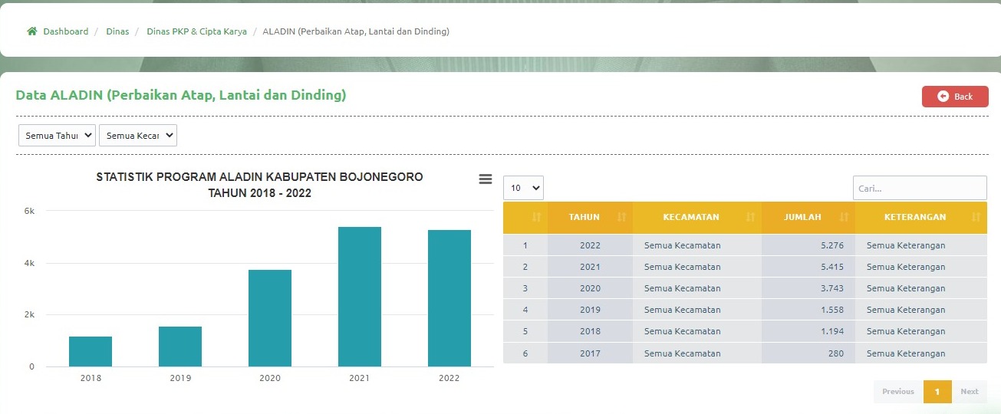Viewport: 1001px width, 414px height.
Task: Sort by the Tahun column arrows
Action: 621,218
